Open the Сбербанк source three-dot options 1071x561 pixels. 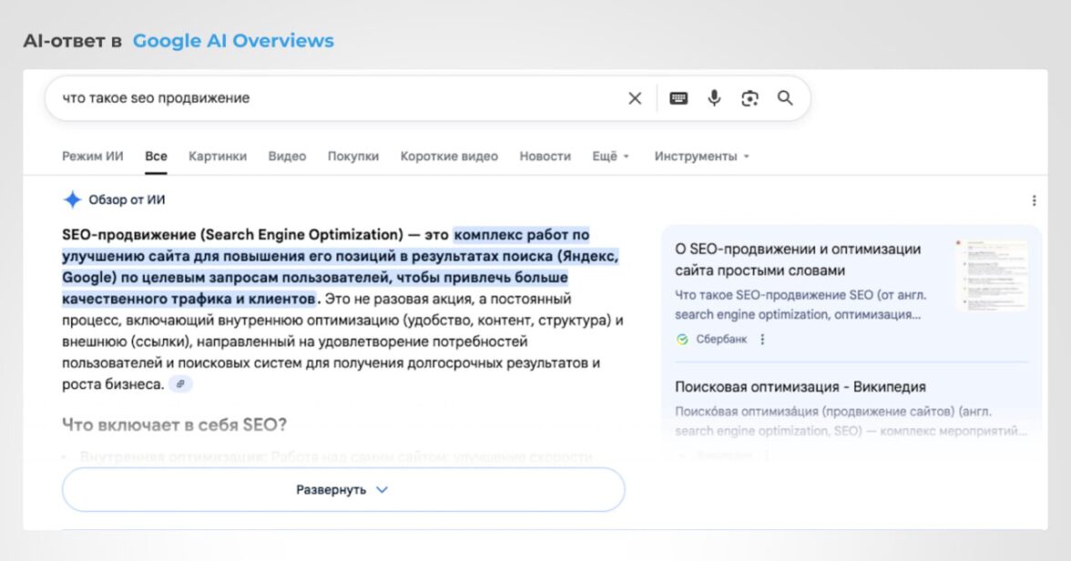762,340
